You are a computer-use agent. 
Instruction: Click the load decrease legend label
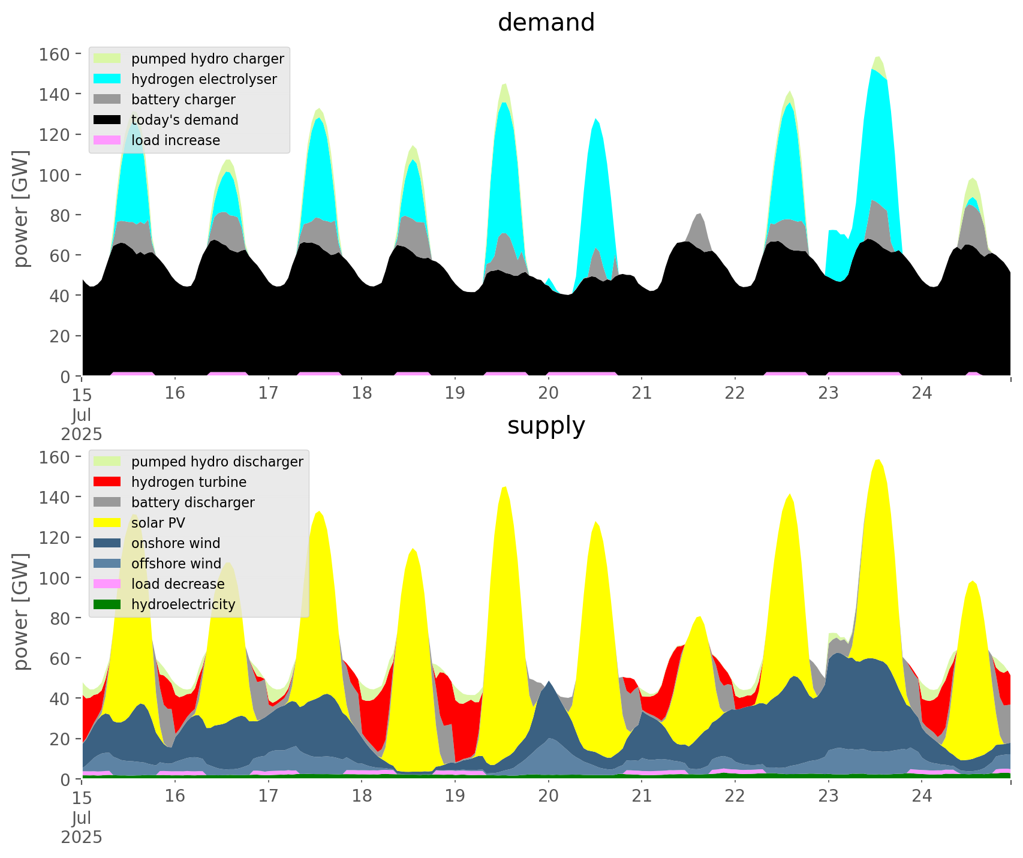[177, 584]
